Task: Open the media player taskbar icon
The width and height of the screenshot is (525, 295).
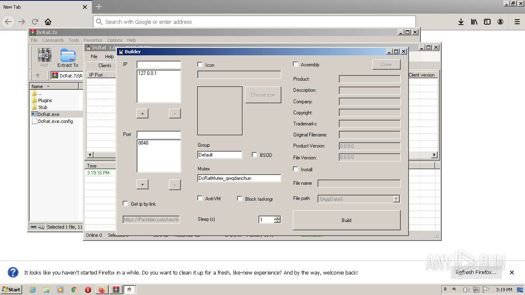Action: 60,290
